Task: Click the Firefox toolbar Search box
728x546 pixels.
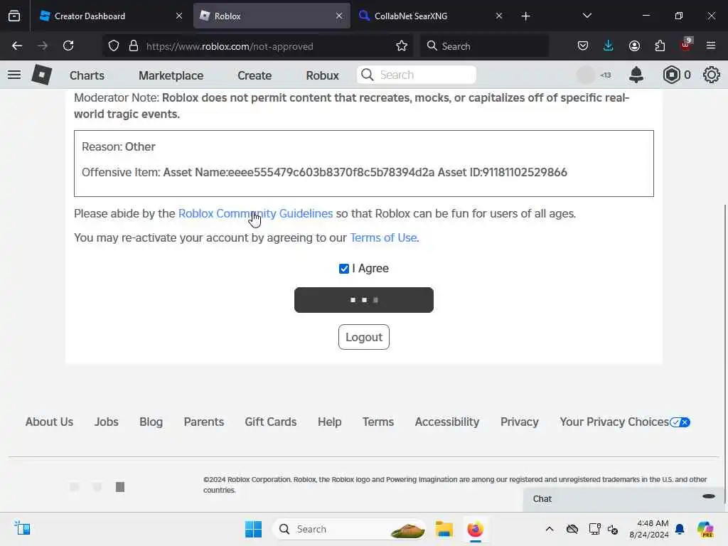Action: click(x=484, y=46)
